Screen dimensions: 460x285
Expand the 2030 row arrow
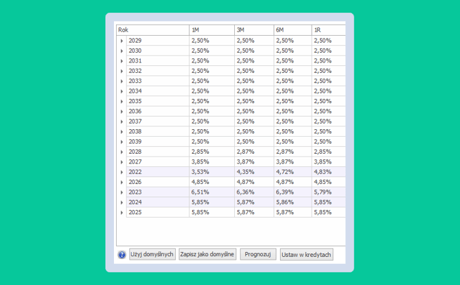[122, 51]
